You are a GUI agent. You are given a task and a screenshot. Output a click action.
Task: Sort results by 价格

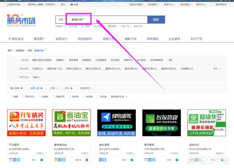point(54,88)
